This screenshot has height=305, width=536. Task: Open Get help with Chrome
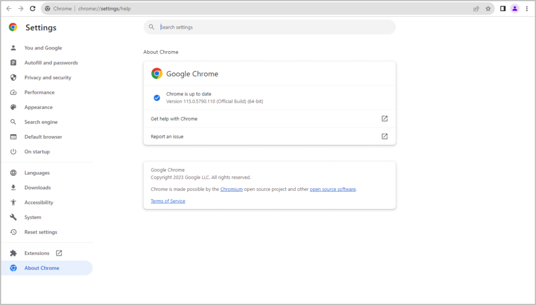point(269,119)
